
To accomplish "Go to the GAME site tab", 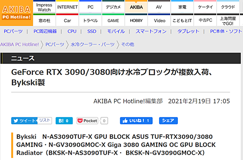I will coord(113,20).
